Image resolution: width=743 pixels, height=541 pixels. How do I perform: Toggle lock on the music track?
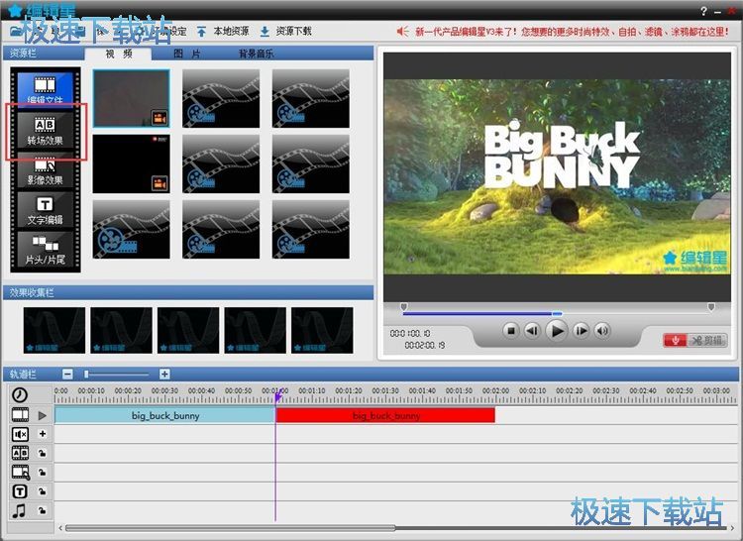point(43,510)
